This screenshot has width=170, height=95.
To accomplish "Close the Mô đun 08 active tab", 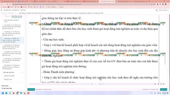I will click(x=114, y=1).
